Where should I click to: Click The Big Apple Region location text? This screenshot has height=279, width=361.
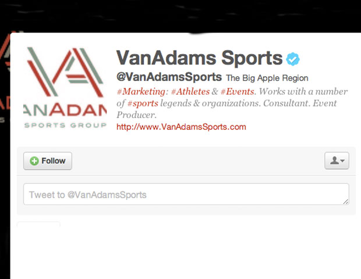[267, 78]
